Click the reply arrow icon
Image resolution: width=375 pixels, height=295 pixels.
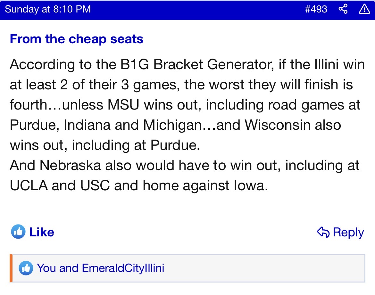323,232
